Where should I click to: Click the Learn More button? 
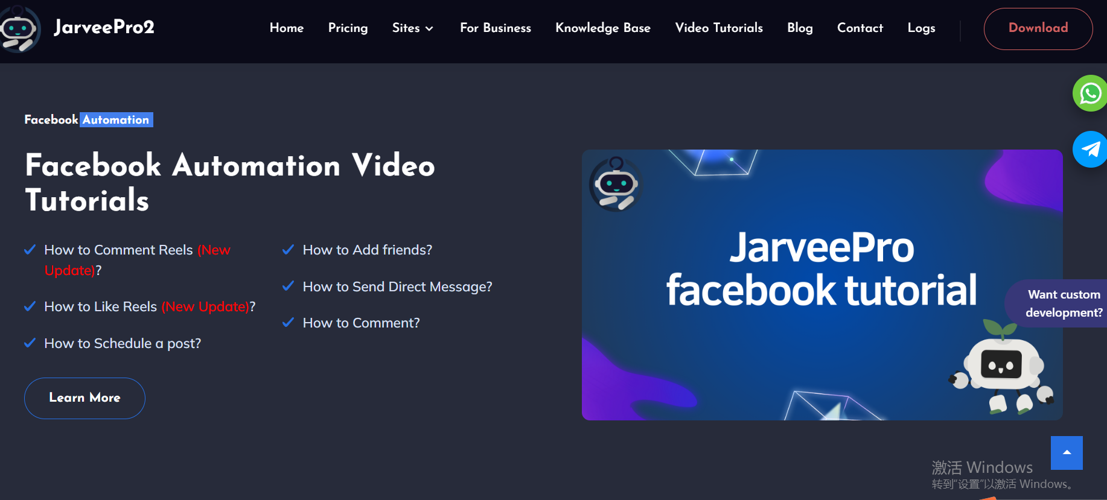click(x=85, y=398)
